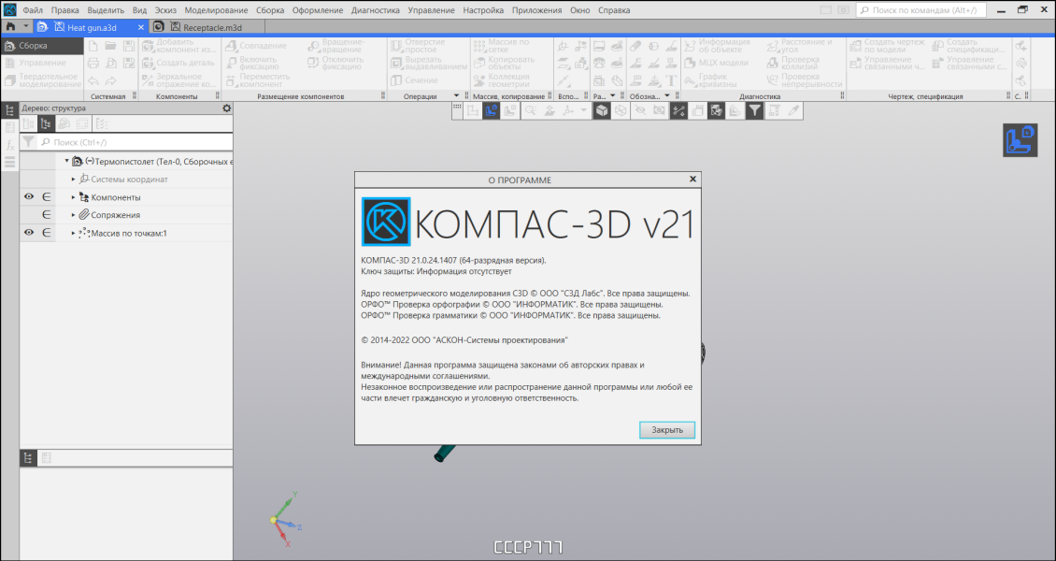
Task: Expand the Системы координат node
Action: [x=74, y=180]
